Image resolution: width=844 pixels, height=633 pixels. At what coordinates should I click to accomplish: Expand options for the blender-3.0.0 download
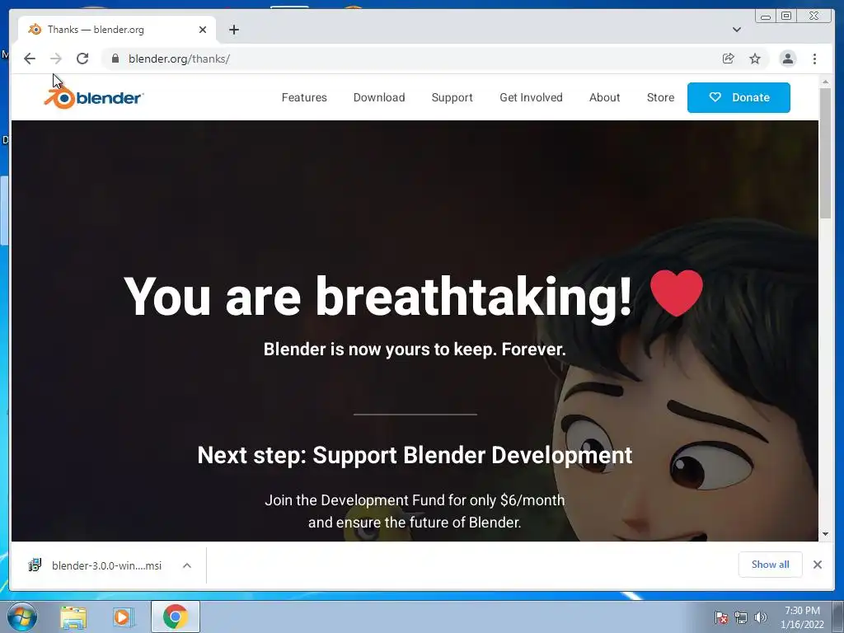(187, 565)
